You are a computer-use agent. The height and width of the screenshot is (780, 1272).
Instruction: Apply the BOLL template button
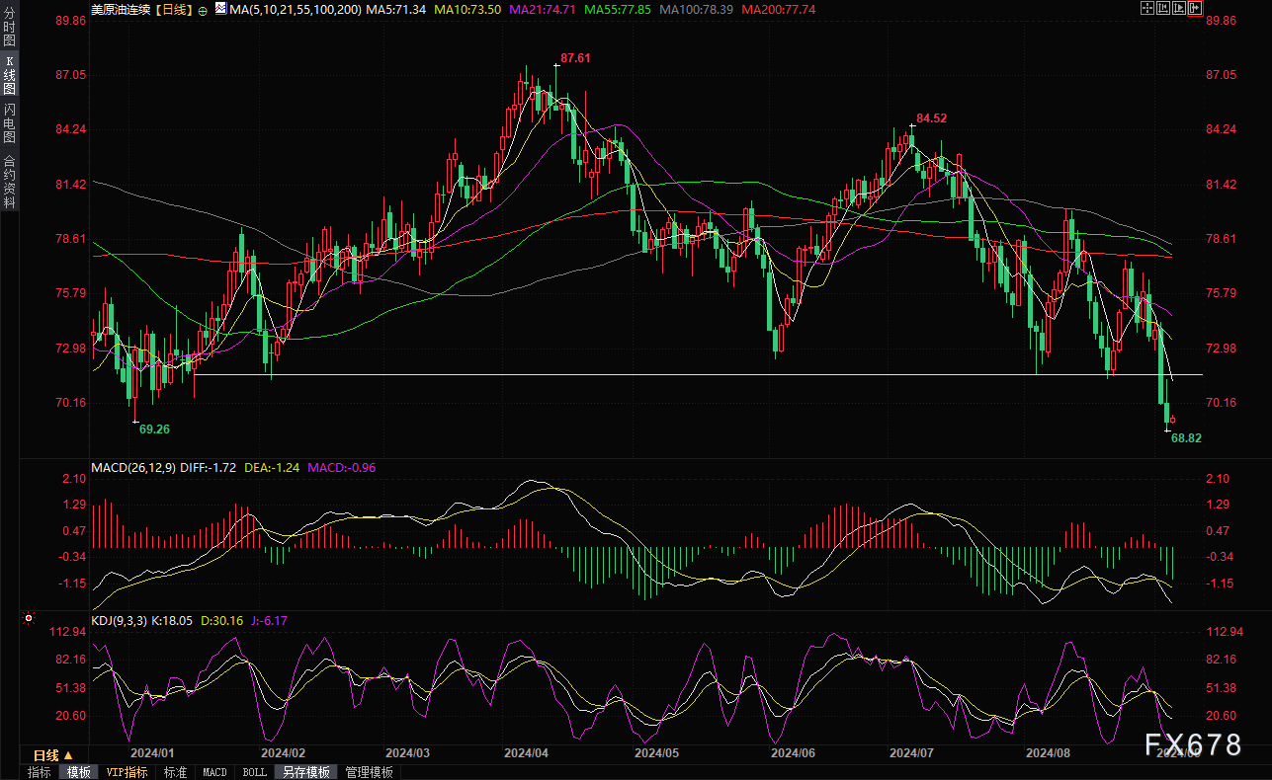pos(254,772)
